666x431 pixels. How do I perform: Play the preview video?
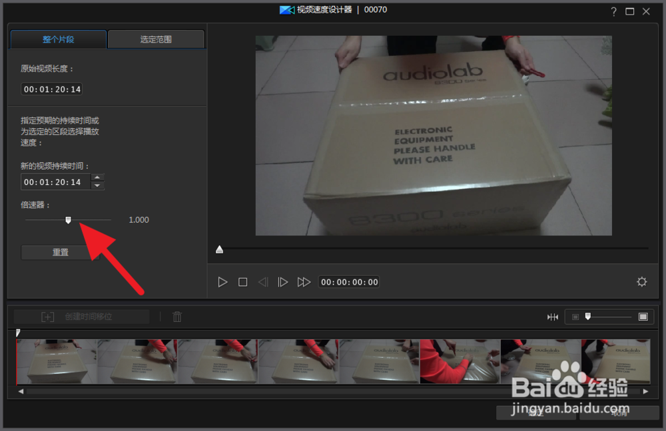click(x=222, y=282)
